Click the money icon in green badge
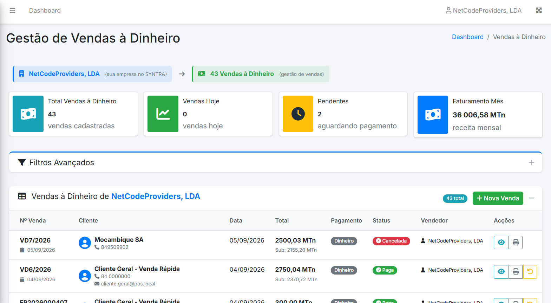 tap(202, 74)
